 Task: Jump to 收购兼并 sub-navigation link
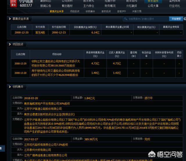90,11
